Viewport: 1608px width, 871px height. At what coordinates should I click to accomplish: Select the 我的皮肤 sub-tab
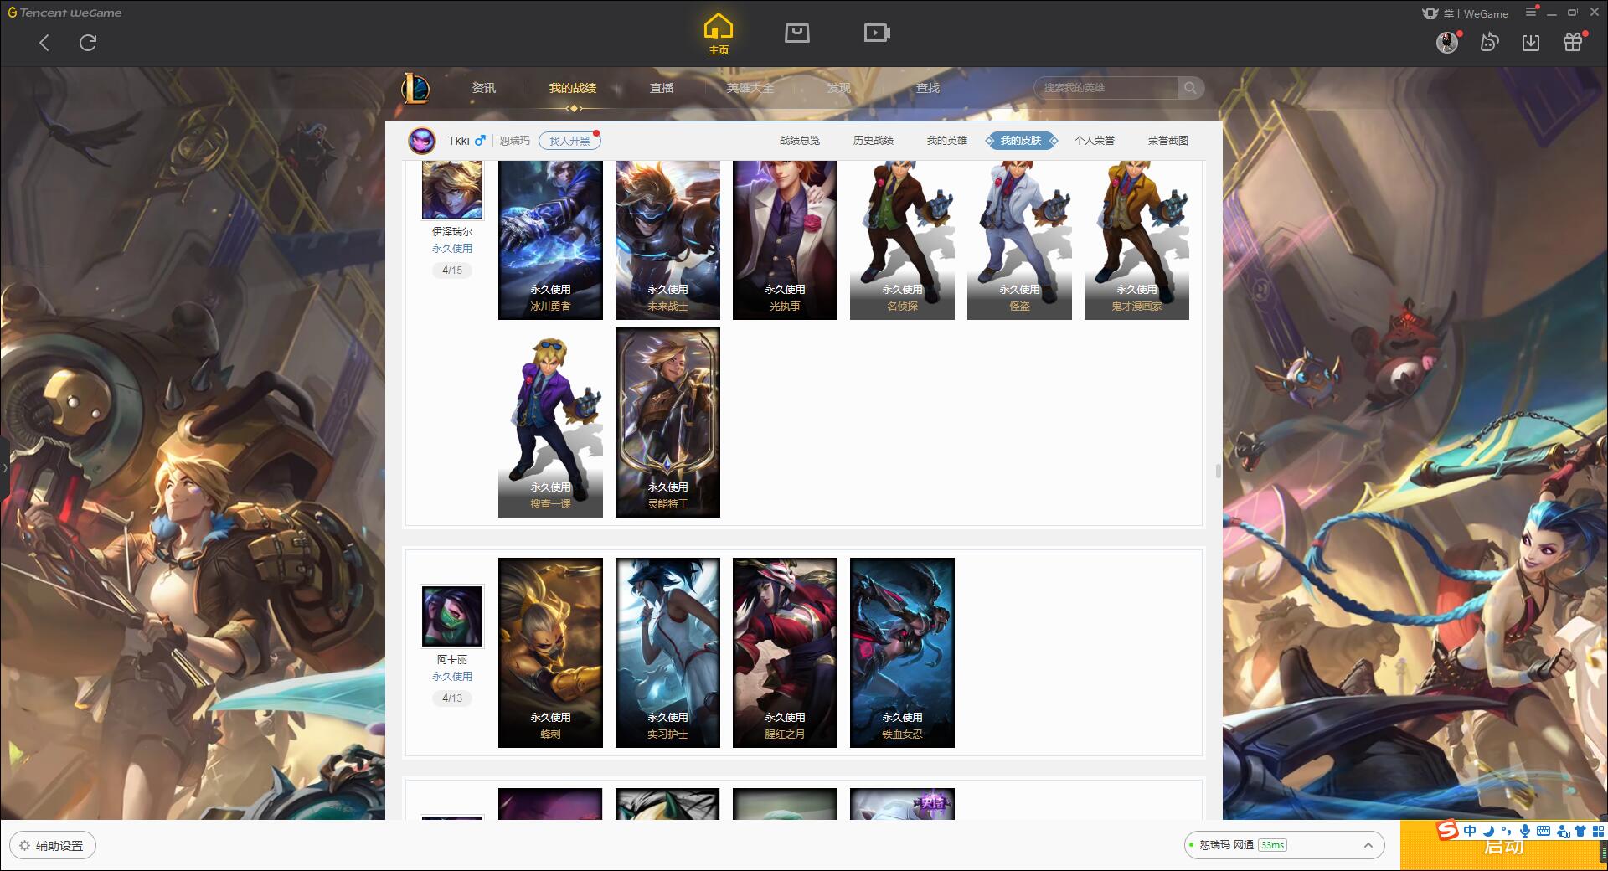[1021, 141]
